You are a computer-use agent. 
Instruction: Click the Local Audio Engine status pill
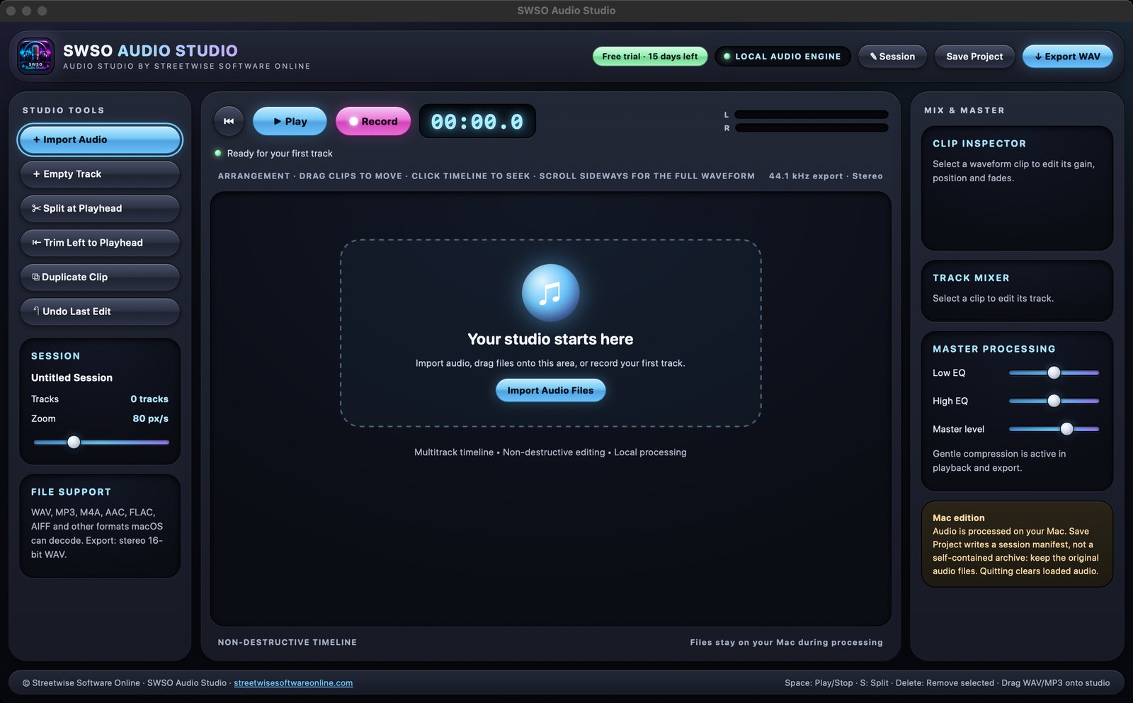pos(782,57)
